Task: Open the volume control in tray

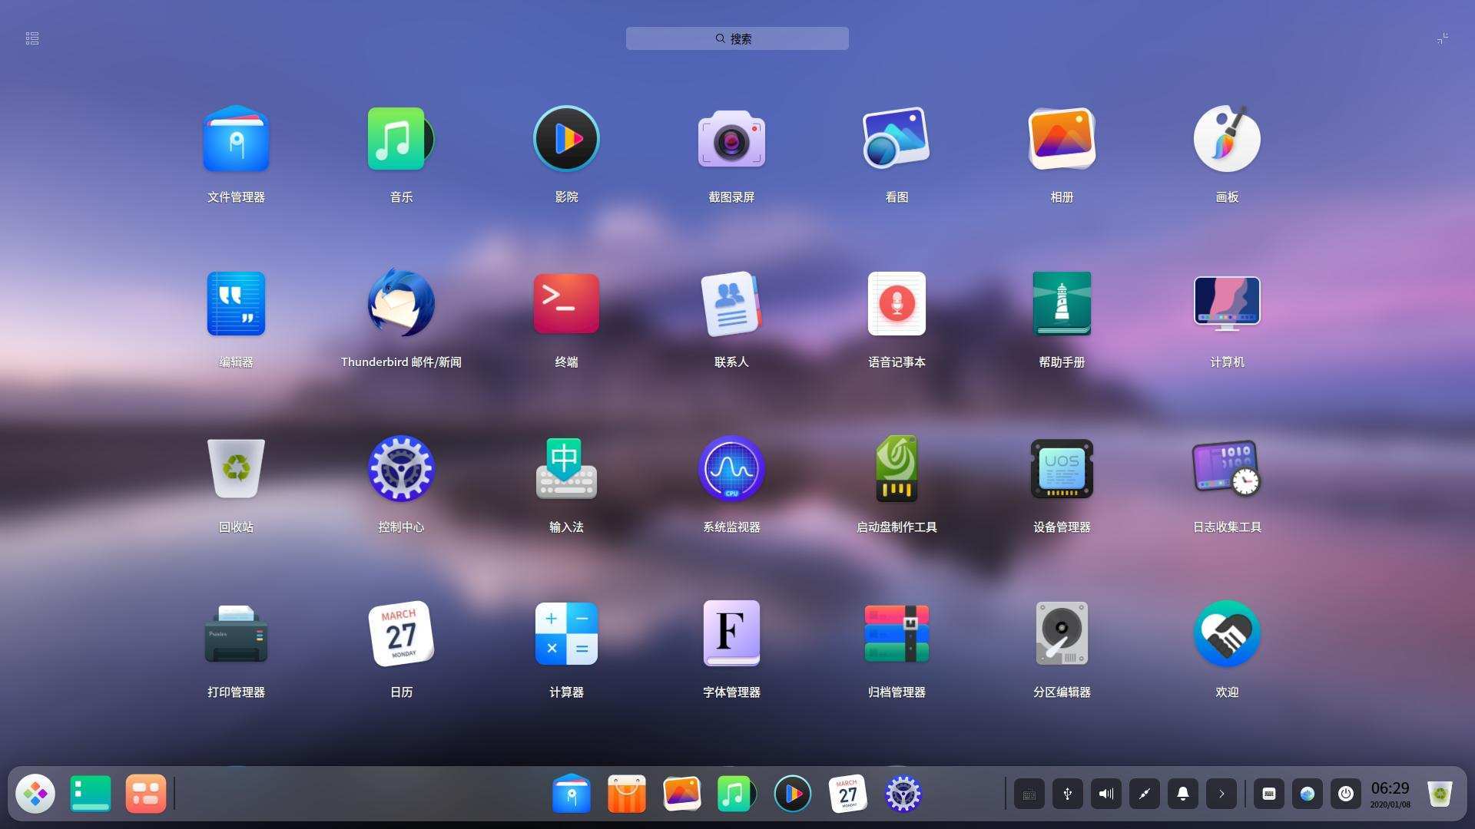Action: [1106, 794]
